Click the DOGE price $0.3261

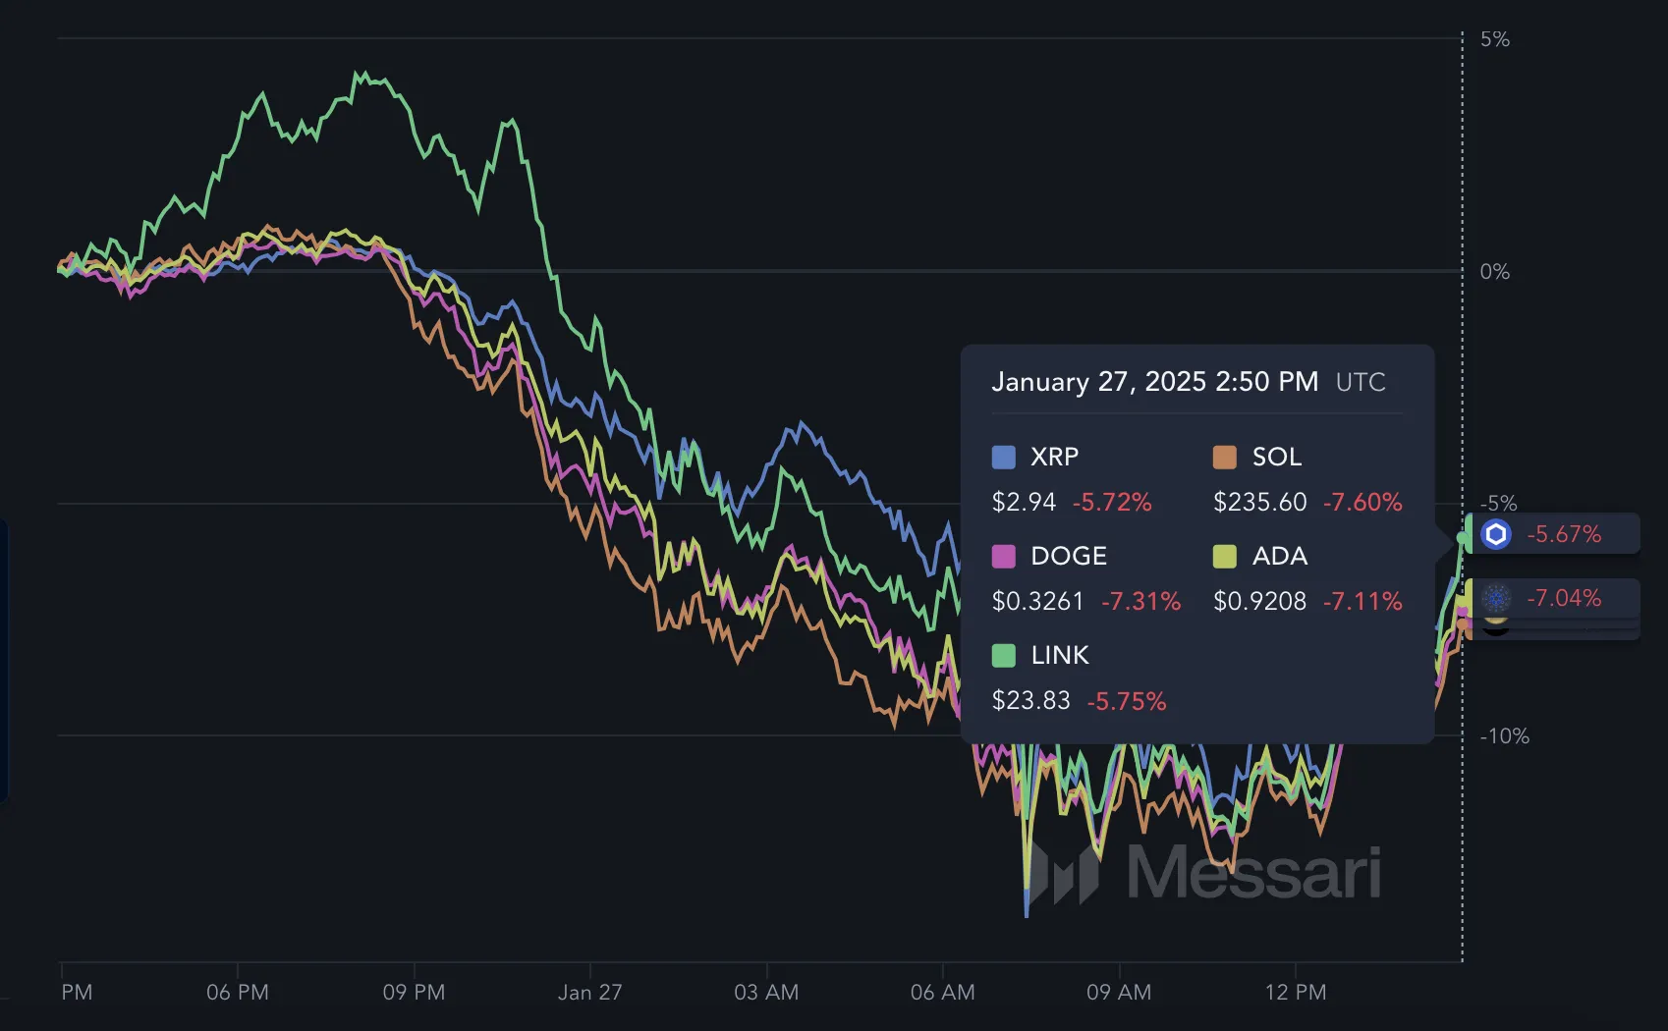pyautogui.click(x=1037, y=601)
